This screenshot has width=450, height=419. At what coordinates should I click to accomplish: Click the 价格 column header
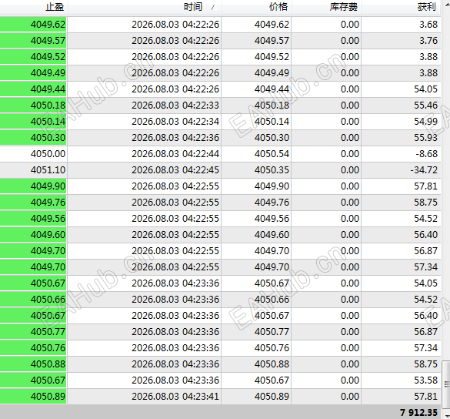pyautogui.click(x=257, y=7)
